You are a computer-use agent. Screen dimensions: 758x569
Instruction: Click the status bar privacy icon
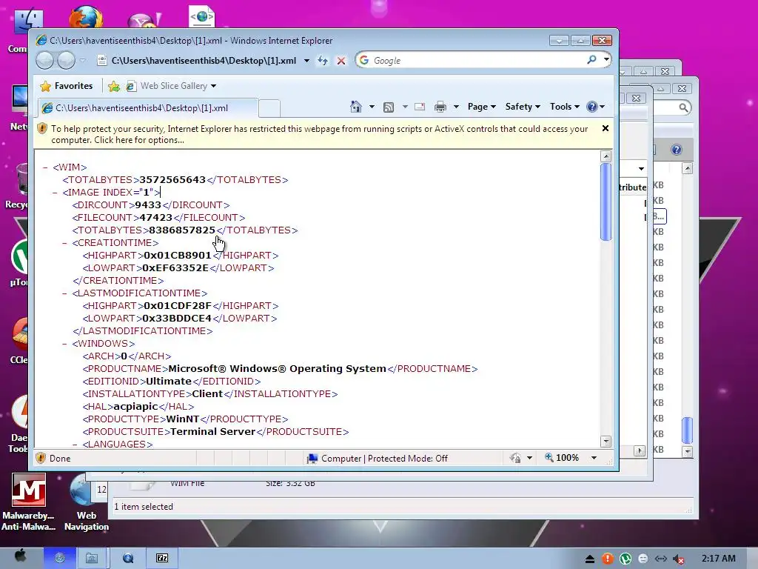516,458
